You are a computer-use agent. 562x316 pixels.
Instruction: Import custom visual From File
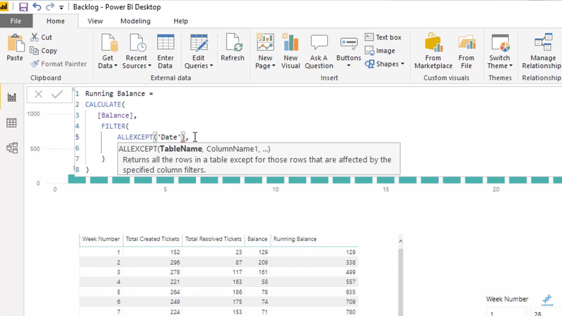click(x=466, y=51)
